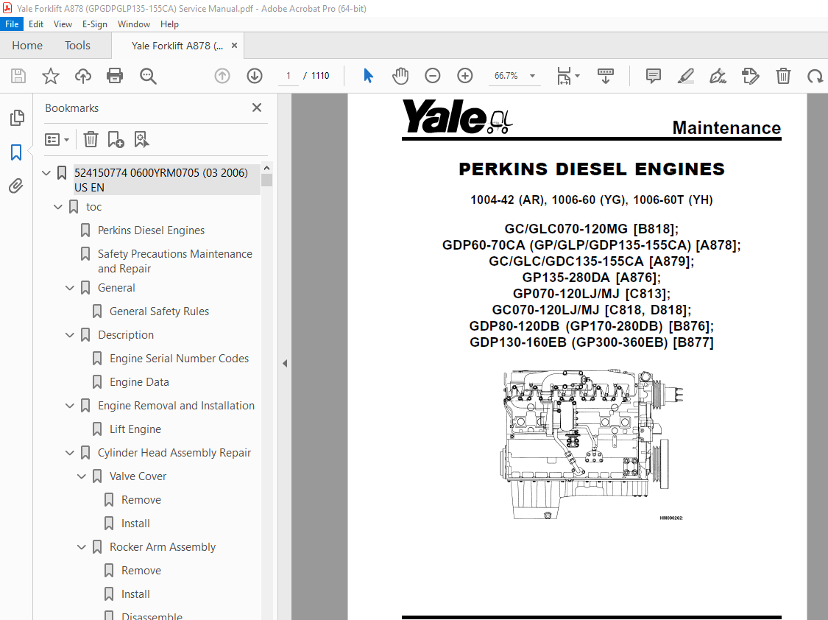Click the Save file icon

[18, 76]
